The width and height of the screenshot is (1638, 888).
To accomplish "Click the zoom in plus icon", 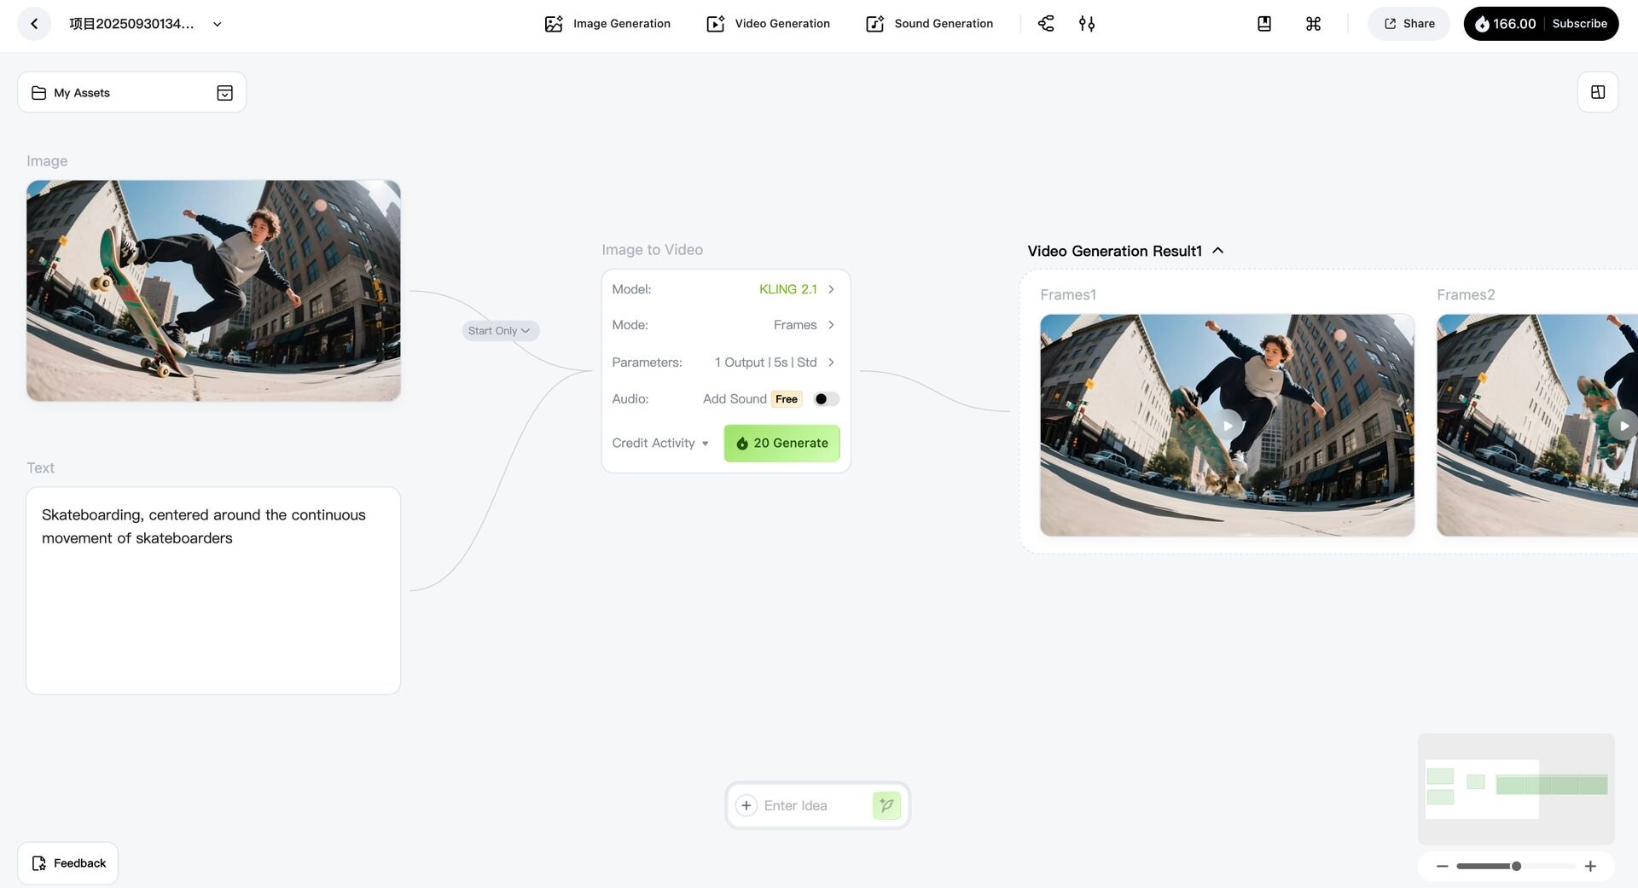I will coord(1590,866).
